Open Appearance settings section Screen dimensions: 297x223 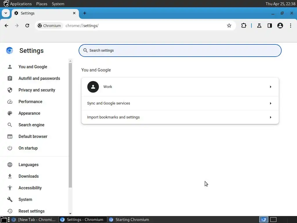29,113
